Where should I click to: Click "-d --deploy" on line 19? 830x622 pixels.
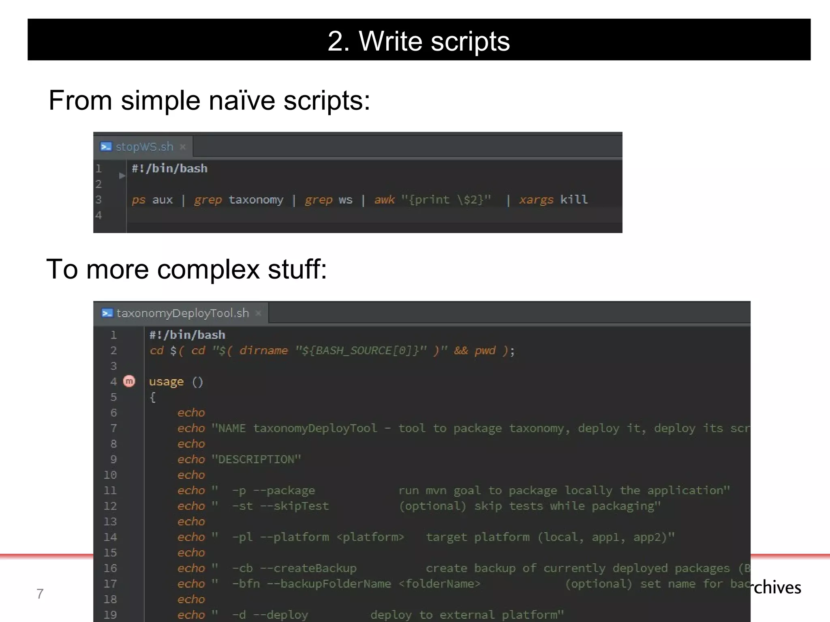270,615
